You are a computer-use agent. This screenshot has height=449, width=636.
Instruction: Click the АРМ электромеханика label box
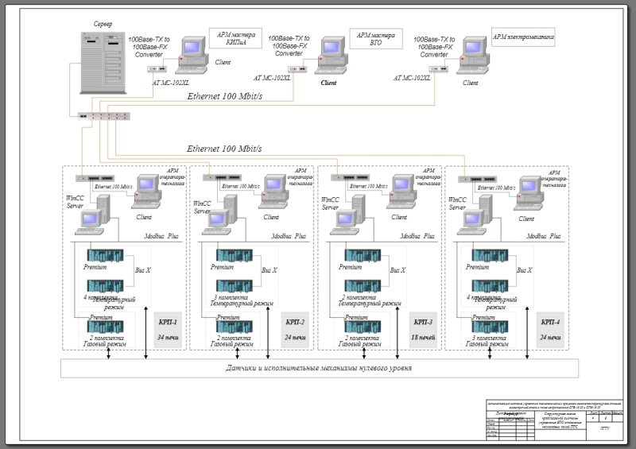pos(523,37)
